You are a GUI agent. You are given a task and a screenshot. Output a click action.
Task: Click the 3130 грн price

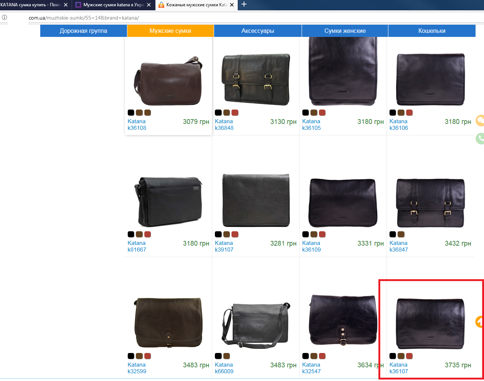pos(283,122)
